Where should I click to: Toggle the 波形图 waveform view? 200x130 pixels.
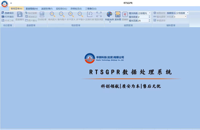click(x=118, y=14)
